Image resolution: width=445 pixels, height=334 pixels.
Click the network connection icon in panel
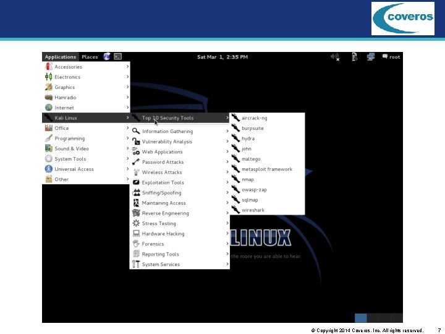371,57
